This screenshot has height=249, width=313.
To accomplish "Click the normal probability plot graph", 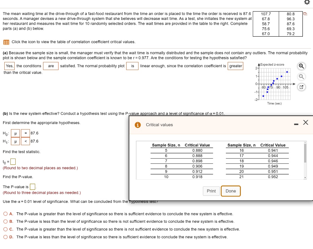I will click(x=275, y=84).
